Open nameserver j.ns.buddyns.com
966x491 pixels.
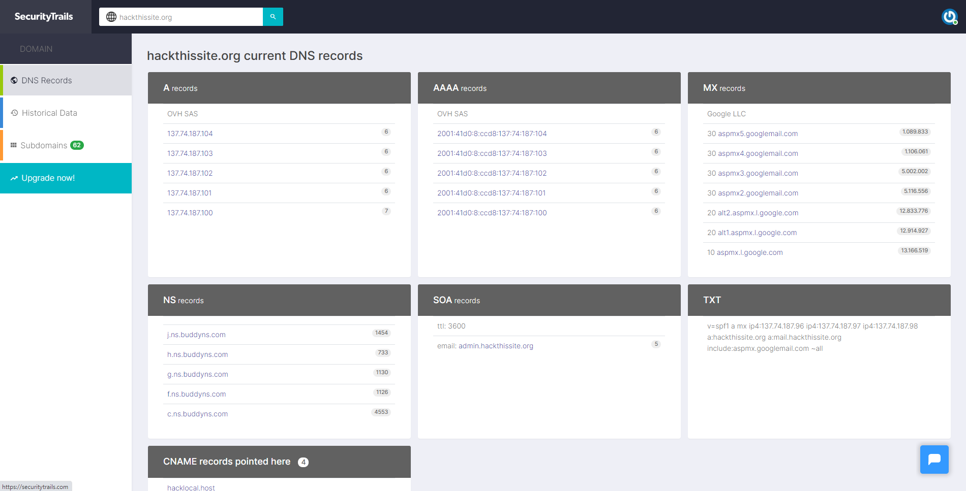point(196,335)
